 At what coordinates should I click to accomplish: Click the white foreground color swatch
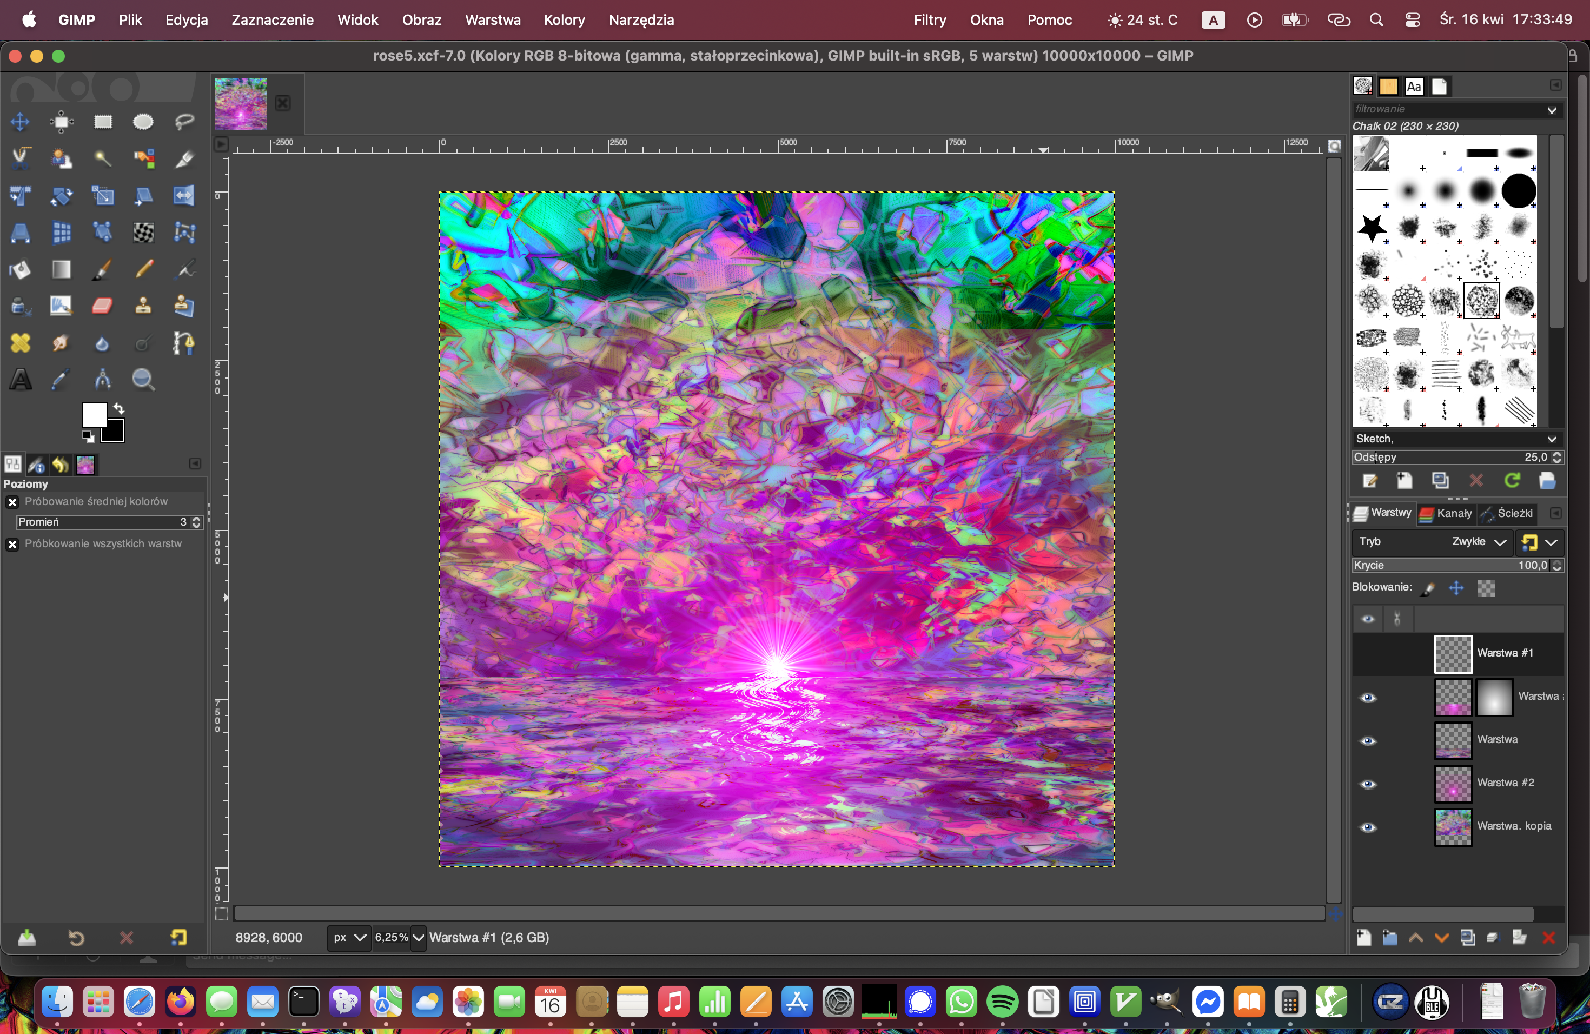tap(94, 414)
